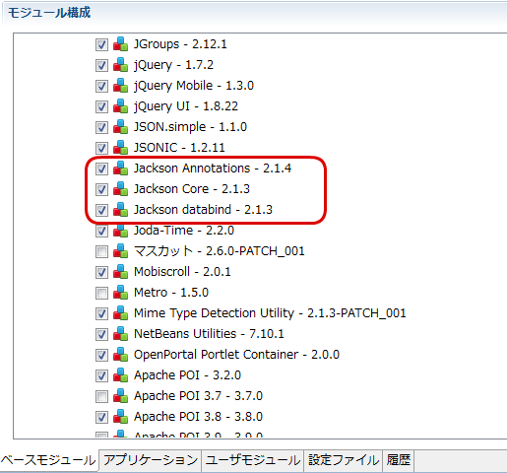The image size is (507, 473).
Task: Switch to the ベースモジュール tab
Action: click(49, 460)
